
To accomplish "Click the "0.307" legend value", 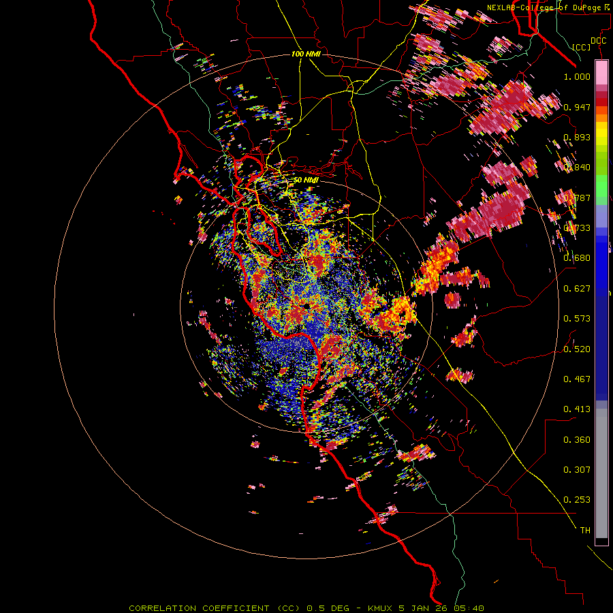I will (x=577, y=470).
